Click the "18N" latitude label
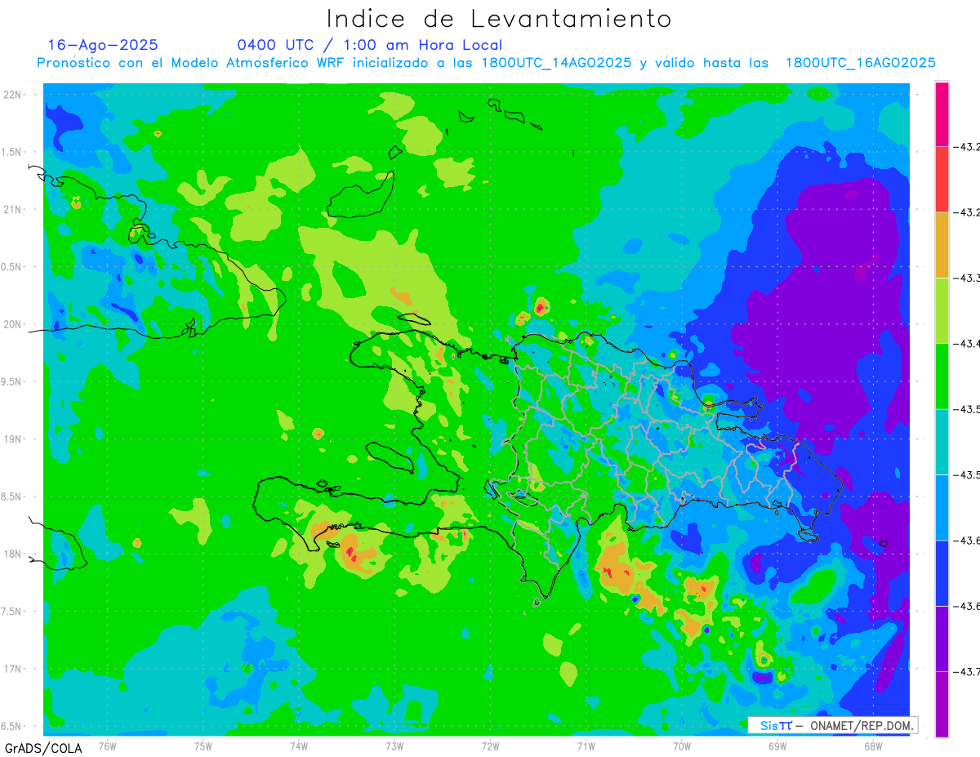The height and width of the screenshot is (757, 980). point(12,554)
